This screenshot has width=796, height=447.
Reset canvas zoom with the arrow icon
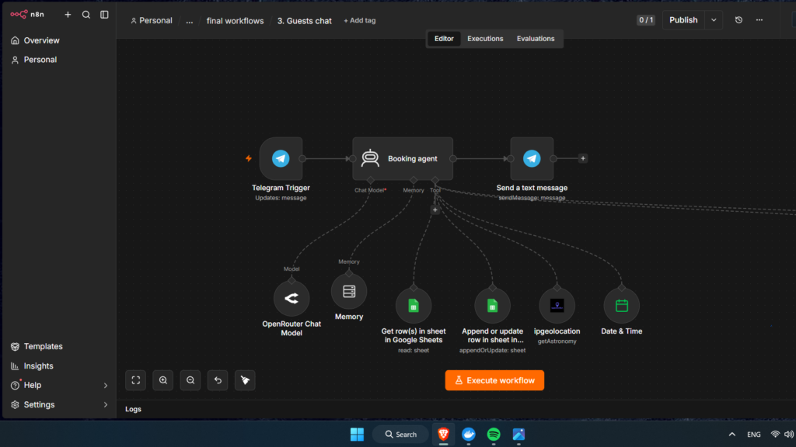(x=218, y=380)
